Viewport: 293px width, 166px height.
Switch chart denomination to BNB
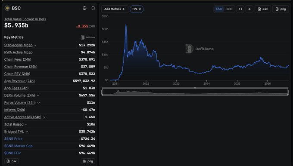[x=229, y=9]
